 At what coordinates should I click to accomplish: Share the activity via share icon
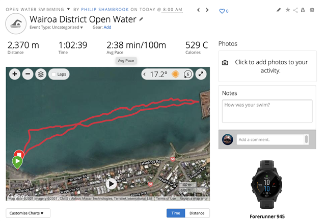295,10
